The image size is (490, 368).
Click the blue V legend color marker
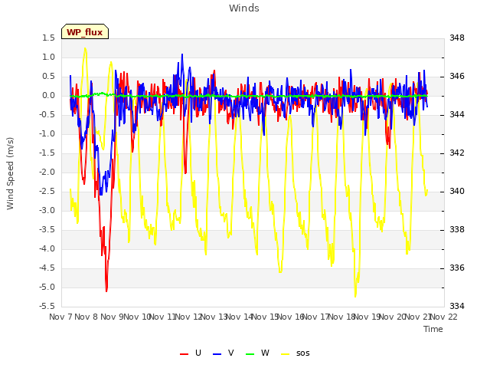[x=217, y=354]
